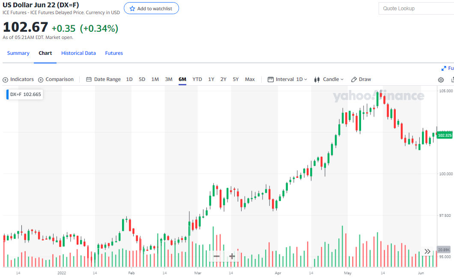Viewport: 454px width, 279px height.
Task: Click the US Dollar Jun 22 (DX=F) title
Action: [x=41, y=5]
